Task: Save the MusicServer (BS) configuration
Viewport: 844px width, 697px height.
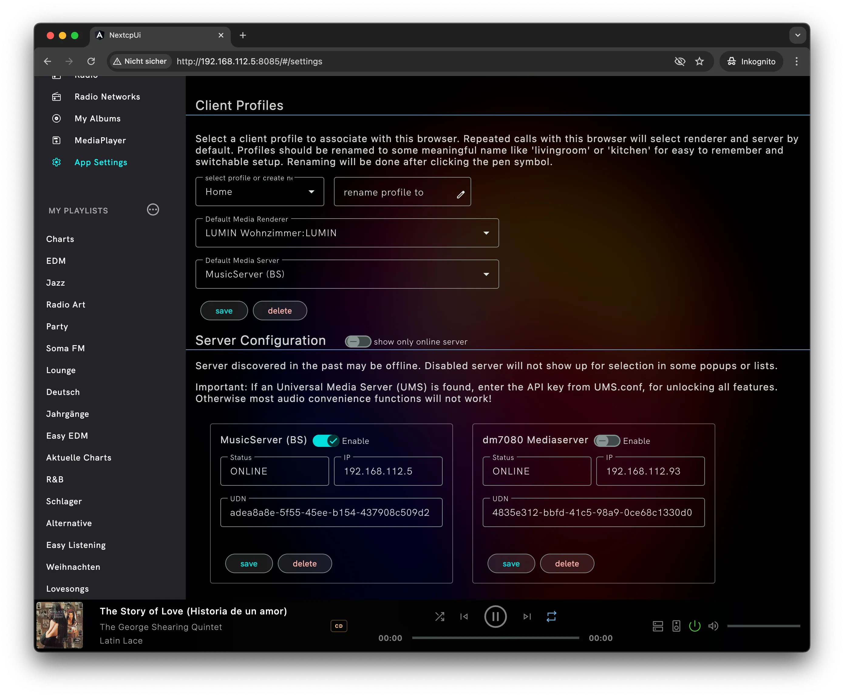Action: [x=249, y=564]
